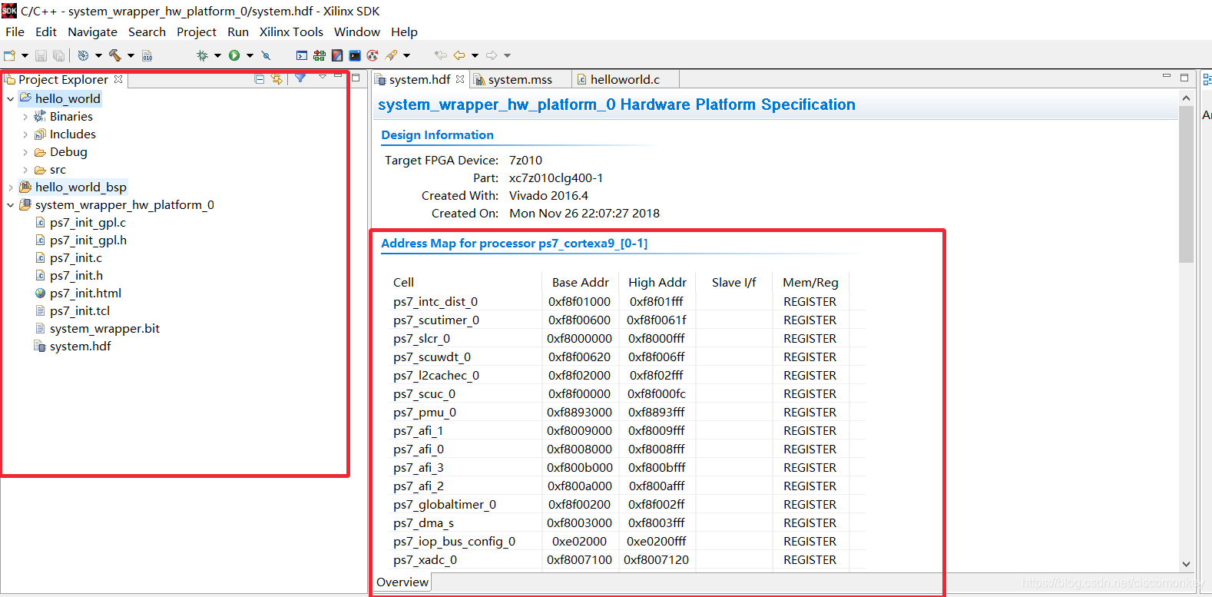Click the Save toolbar icon
The image size is (1212, 597).
41,55
